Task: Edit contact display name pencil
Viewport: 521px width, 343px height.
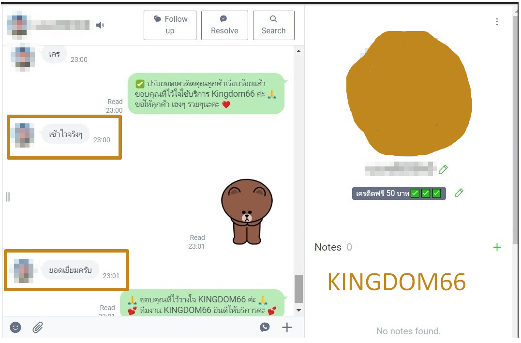Action: [443, 169]
